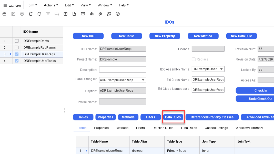The width and height of the screenshot is (274, 161).
Task: Click the document page toolbar icon
Action: 74,14
